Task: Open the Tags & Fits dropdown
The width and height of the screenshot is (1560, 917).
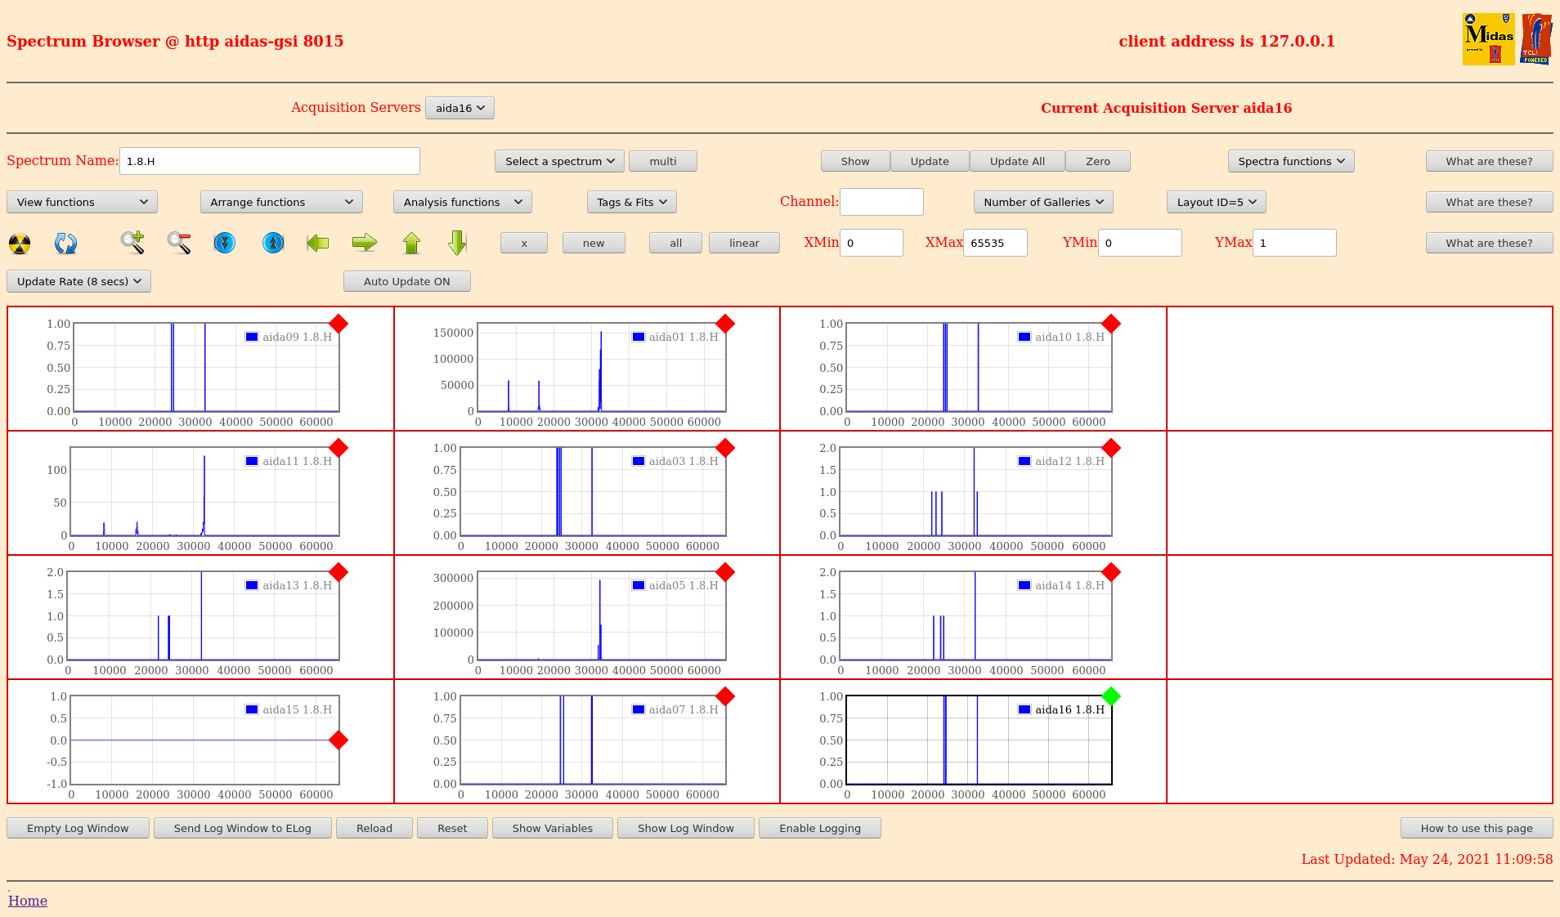Action: coord(632,202)
